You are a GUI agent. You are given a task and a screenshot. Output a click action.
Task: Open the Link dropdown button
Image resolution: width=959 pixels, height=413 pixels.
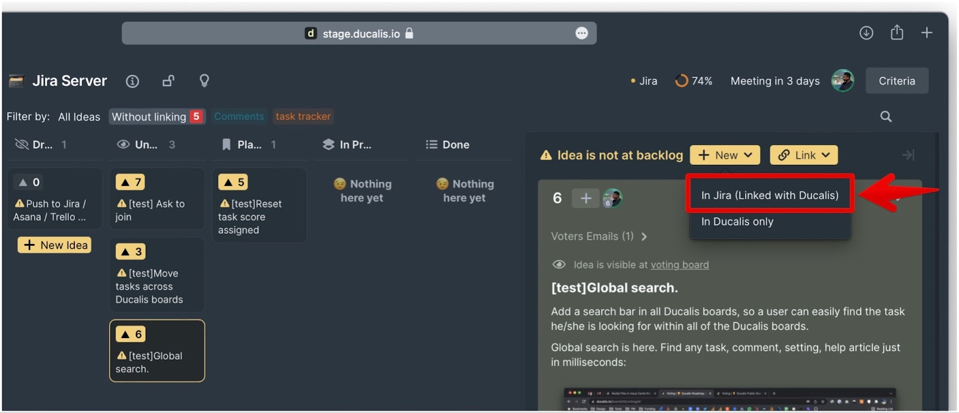coord(804,155)
